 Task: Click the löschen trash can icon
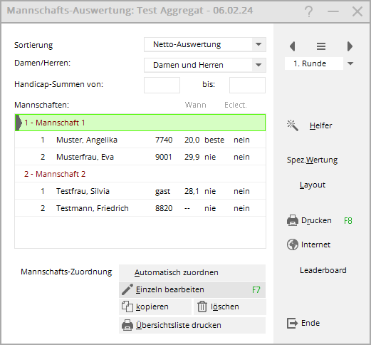coord(202,307)
